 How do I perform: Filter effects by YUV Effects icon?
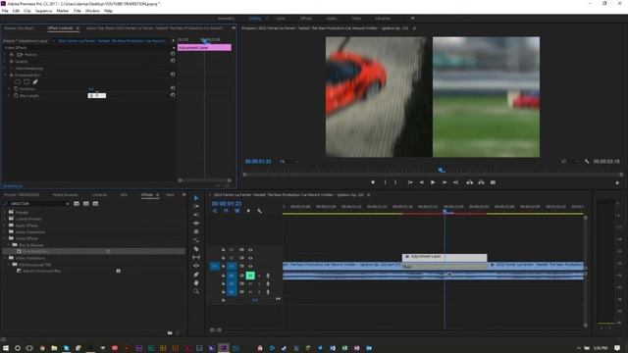[x=95, y=204]
